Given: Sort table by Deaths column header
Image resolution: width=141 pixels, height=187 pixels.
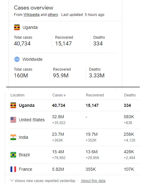Looking at the screenshot, I should tap(130, 95).
